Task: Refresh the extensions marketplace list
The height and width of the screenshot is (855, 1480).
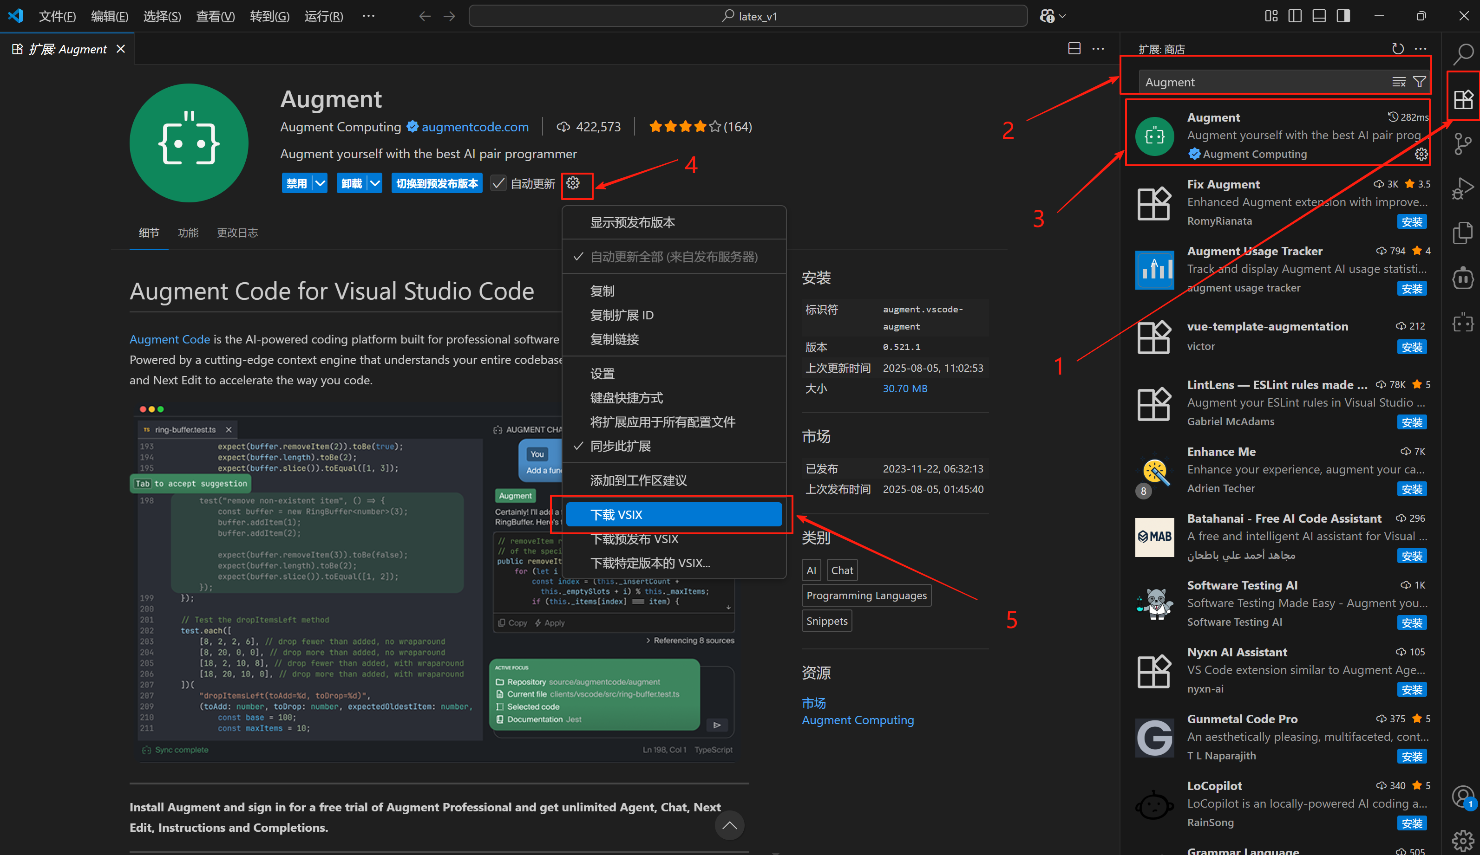Action: click(x=1398, y=49)
